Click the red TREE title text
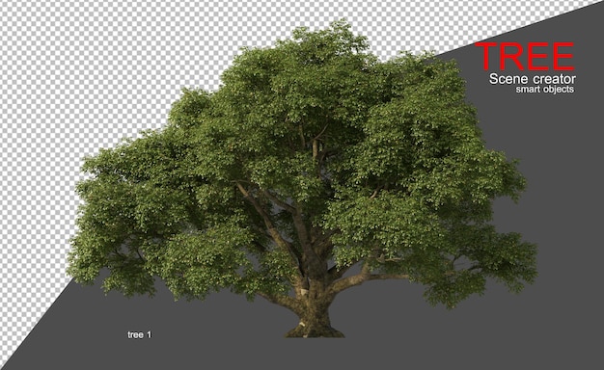 click(x=525, y=56)
